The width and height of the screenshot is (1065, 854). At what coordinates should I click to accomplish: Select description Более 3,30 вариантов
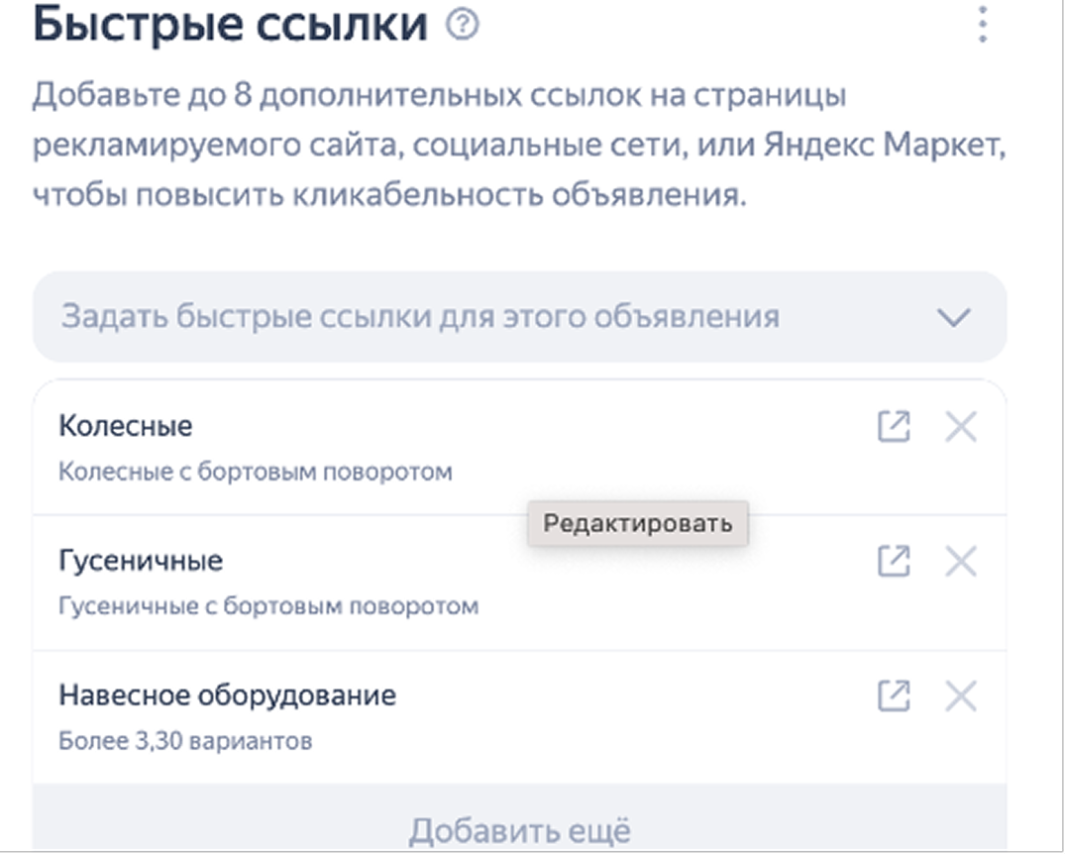coord(185,740)
